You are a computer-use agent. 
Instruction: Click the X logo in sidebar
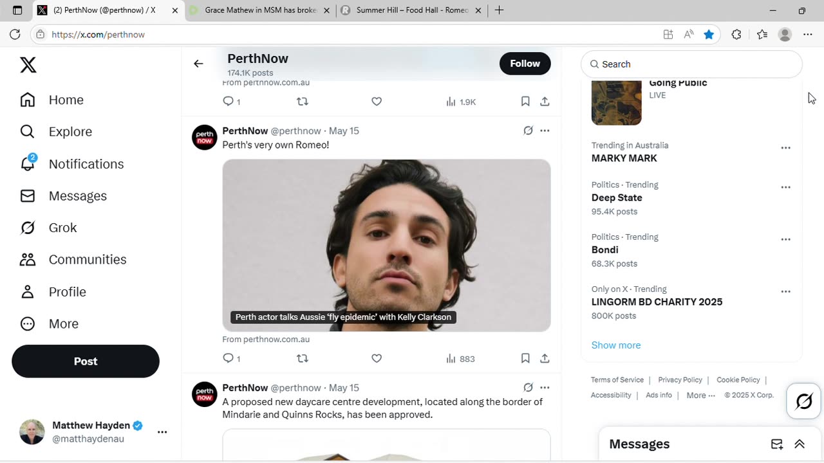28,64
